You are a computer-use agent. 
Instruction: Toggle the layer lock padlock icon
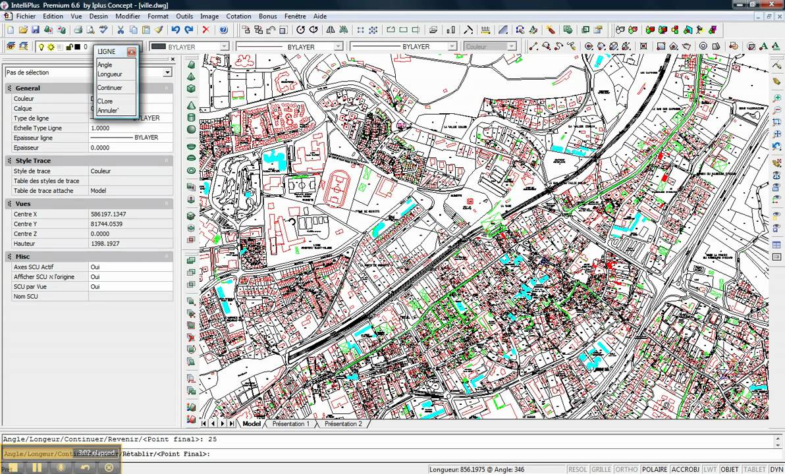click(x=69, y=47)
